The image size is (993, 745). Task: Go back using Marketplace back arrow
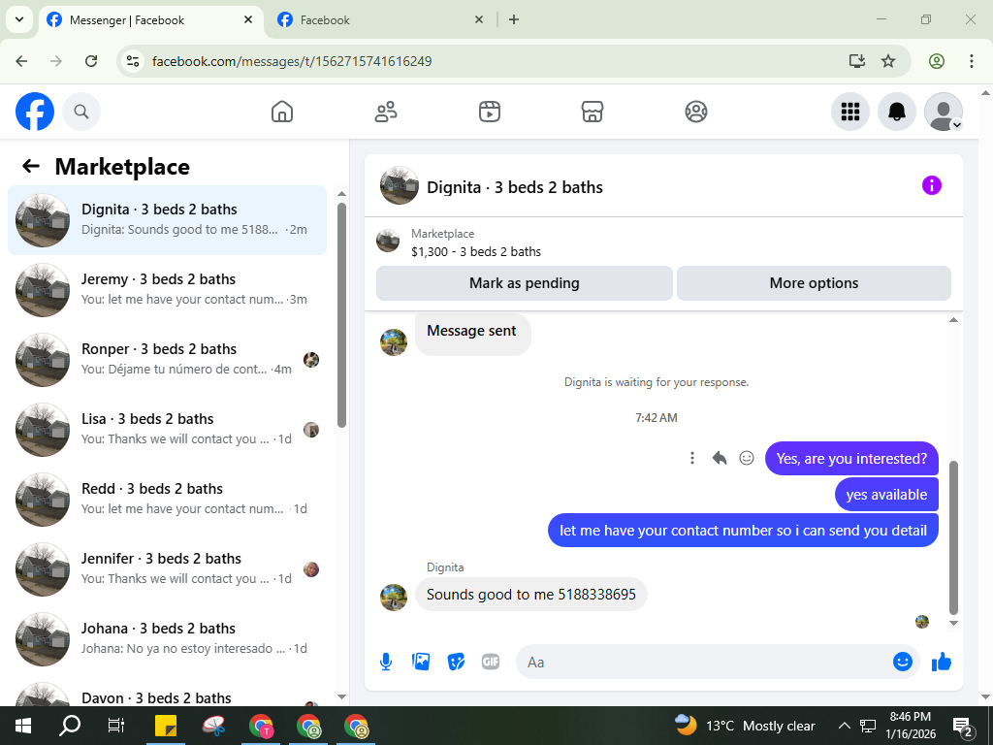[x=31, y=166]
